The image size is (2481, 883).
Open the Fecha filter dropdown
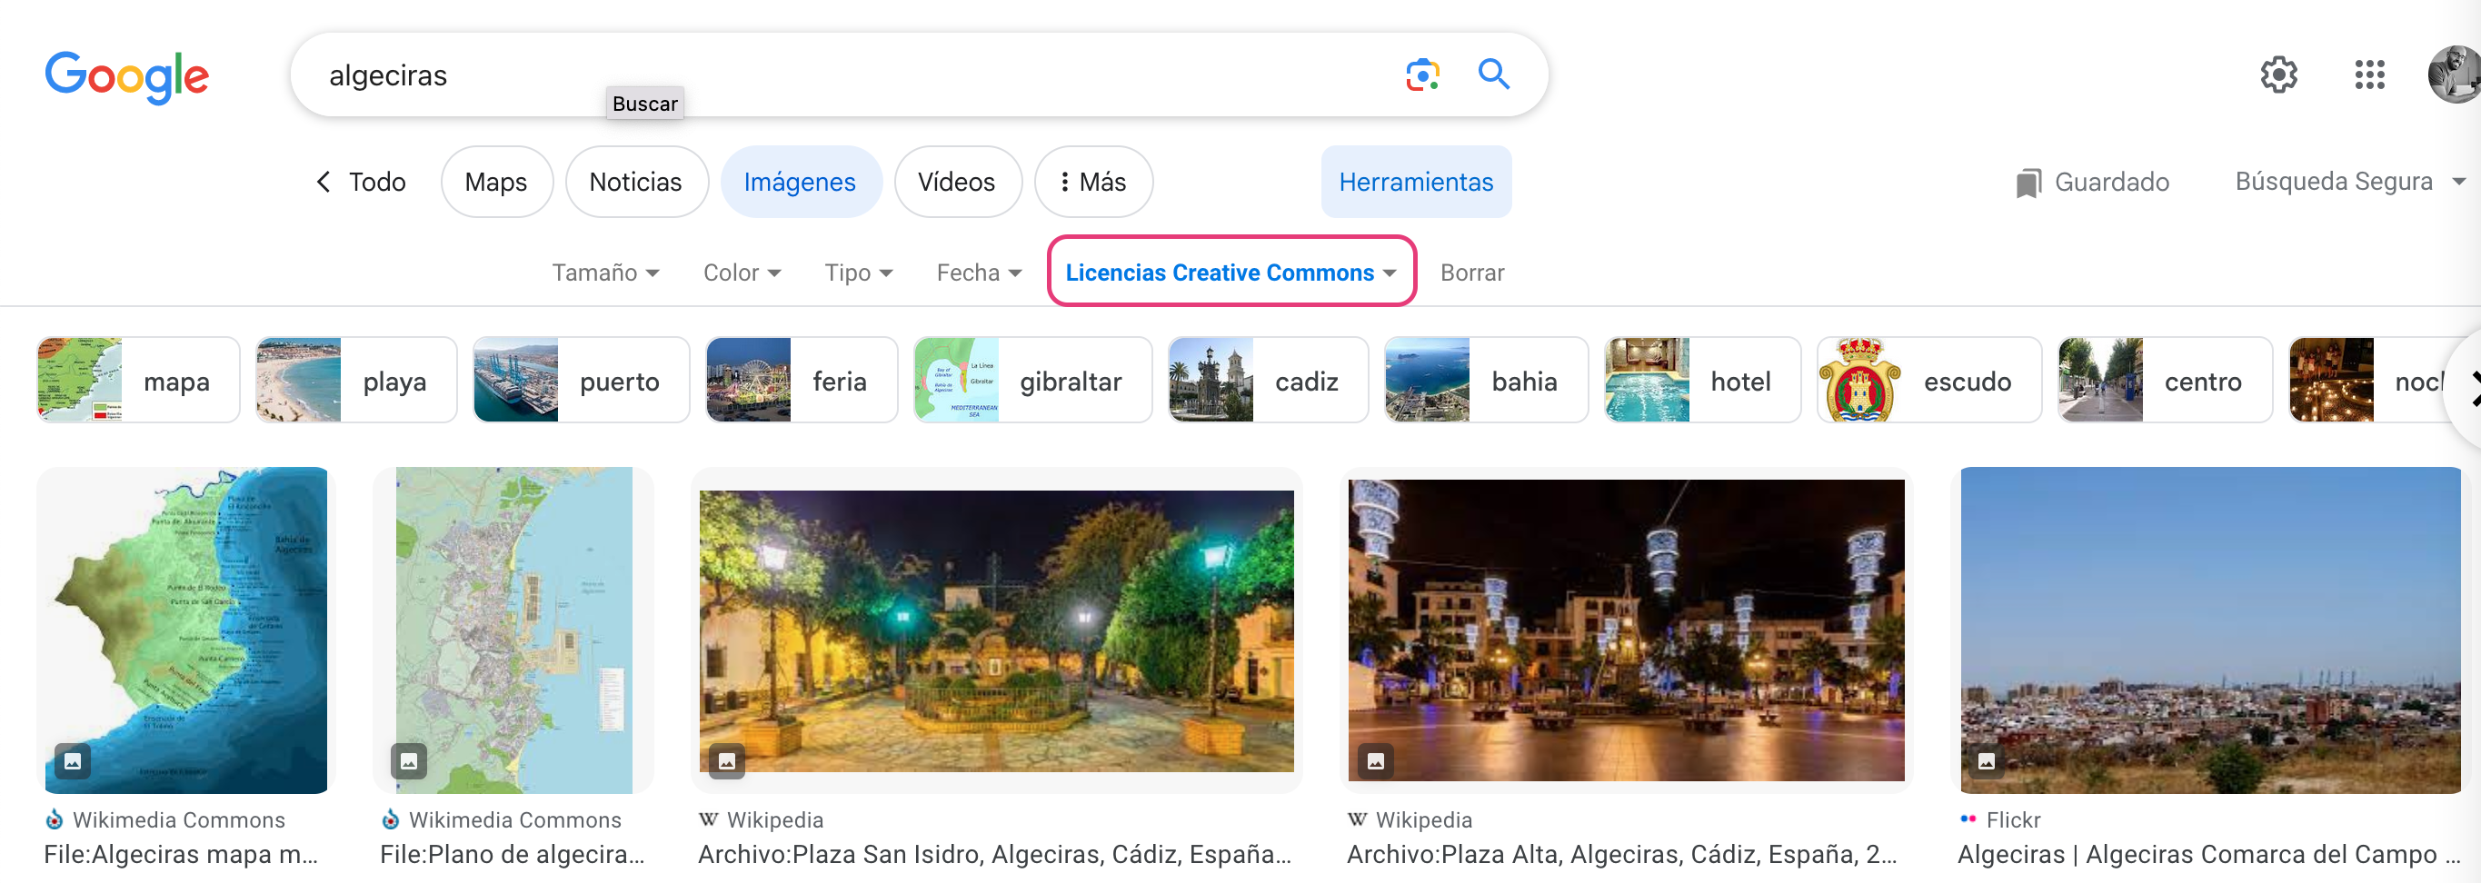978,273
